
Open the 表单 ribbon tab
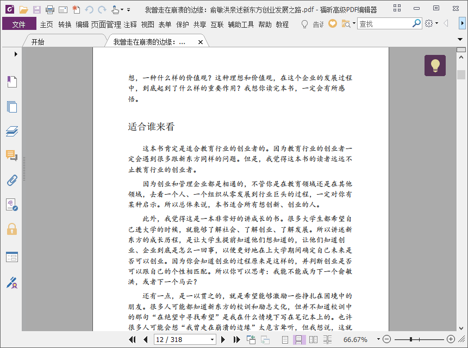[165, 24]
